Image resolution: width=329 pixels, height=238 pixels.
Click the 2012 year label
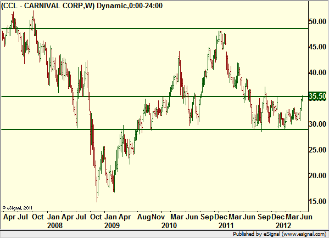(x=283, y=225)
